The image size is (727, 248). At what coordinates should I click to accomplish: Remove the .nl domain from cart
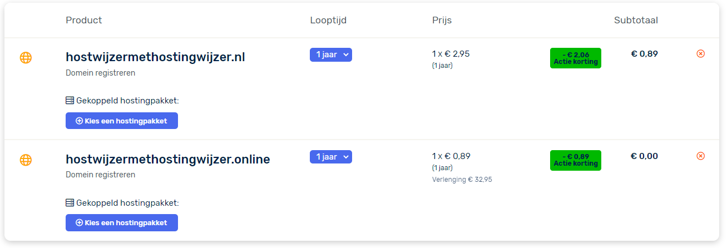[700, 54]
